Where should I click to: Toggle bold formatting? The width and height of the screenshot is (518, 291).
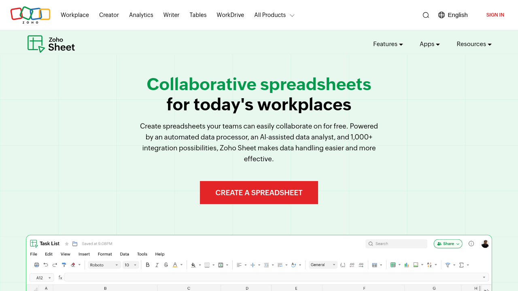click(x=147, y=265)
